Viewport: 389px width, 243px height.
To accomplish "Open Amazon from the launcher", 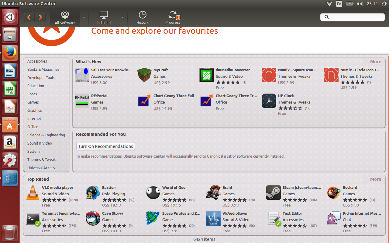I will (10, 142).
